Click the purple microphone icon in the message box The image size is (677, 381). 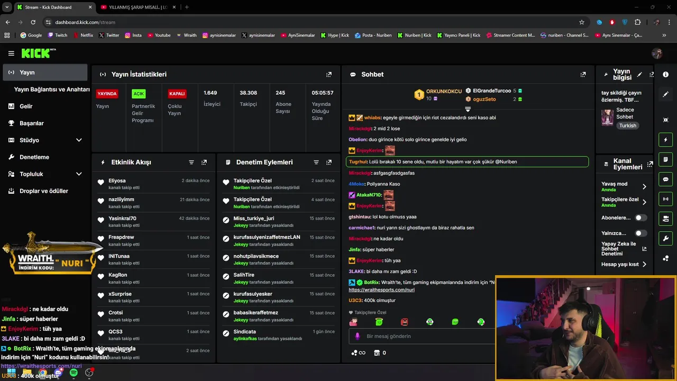coord(358,336)
